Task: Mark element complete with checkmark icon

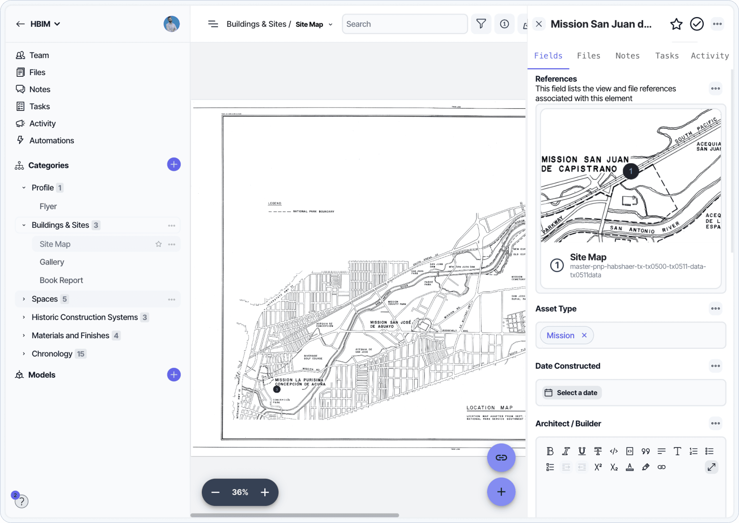Action: tap(696, 24)
